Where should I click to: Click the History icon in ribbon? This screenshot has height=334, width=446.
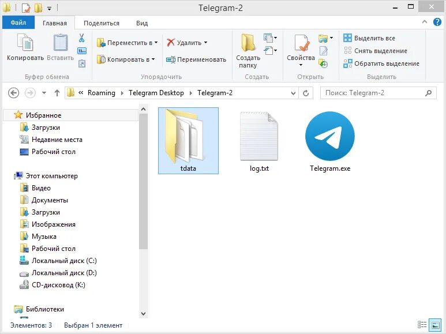(323, 63)
